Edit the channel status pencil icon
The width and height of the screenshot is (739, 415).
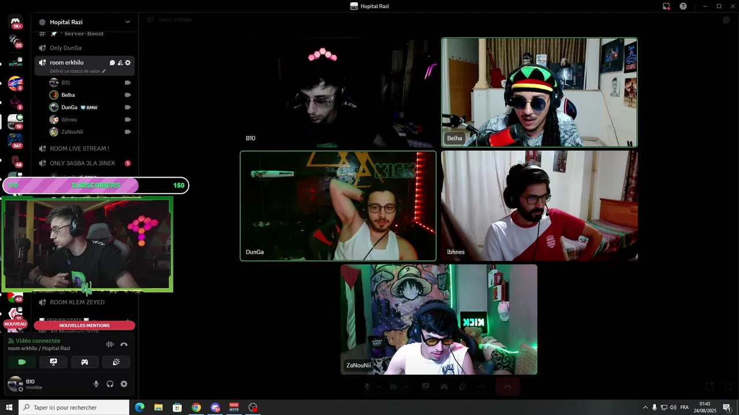(104, 71)
